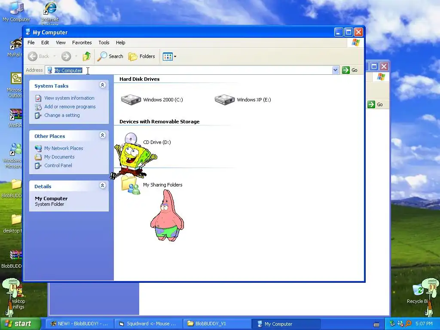The height and width of the screenshot is (330, 440).
Task: Open the Back history dropdown arrow
Action: 55,56
